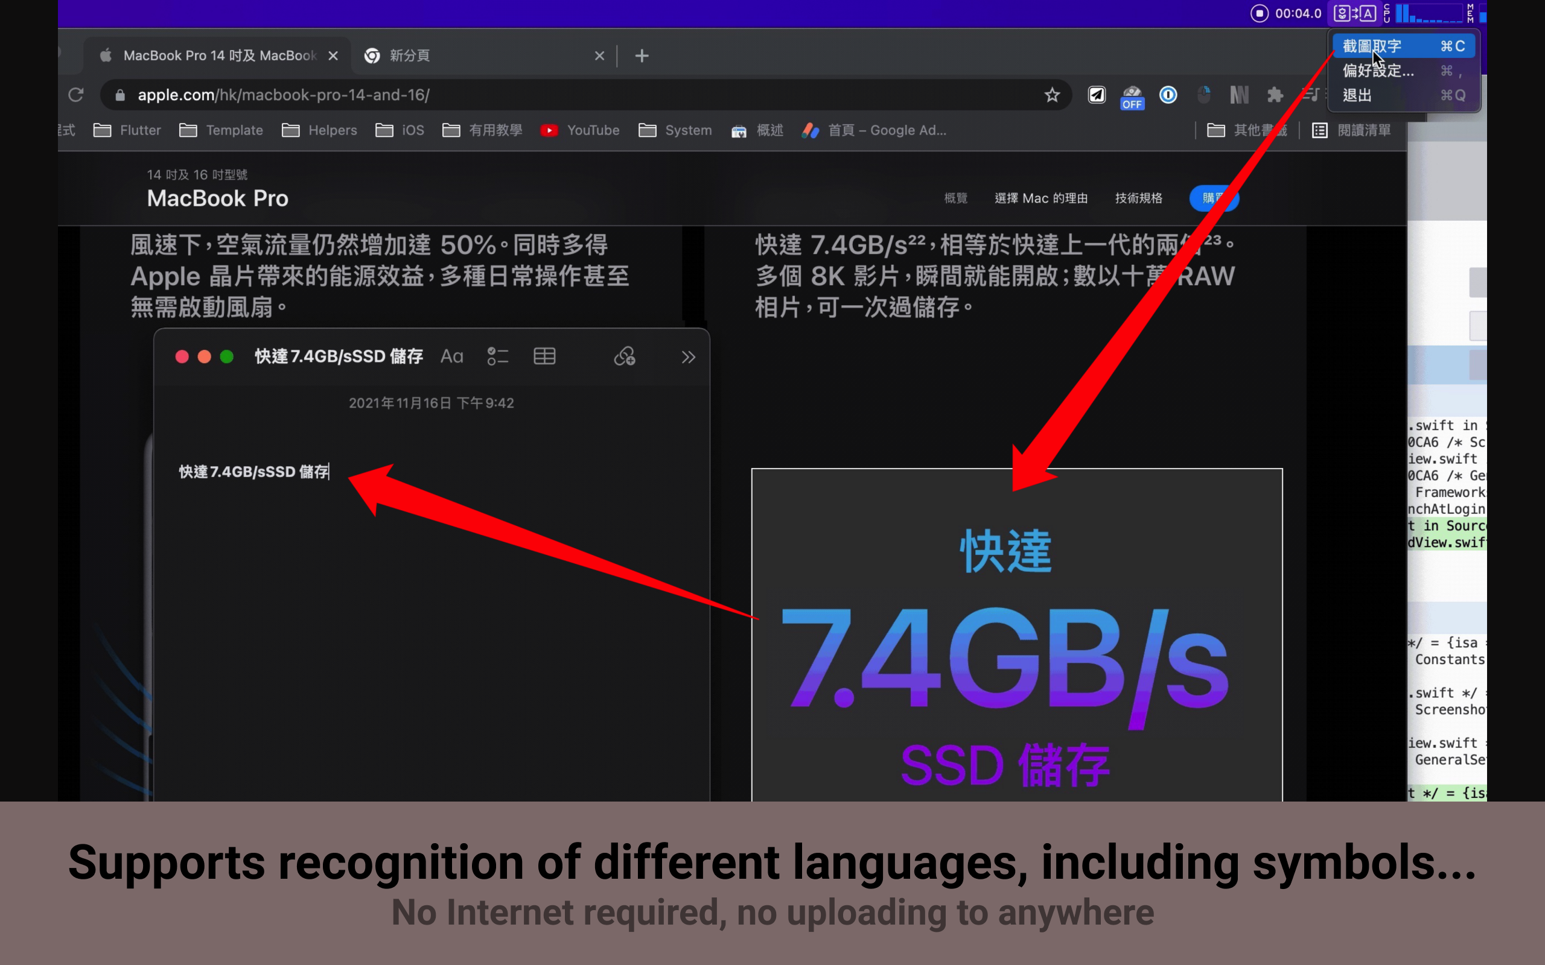Close the Notes window with red button
This screenshot has height=965, width=1545.
pos(182,356)
